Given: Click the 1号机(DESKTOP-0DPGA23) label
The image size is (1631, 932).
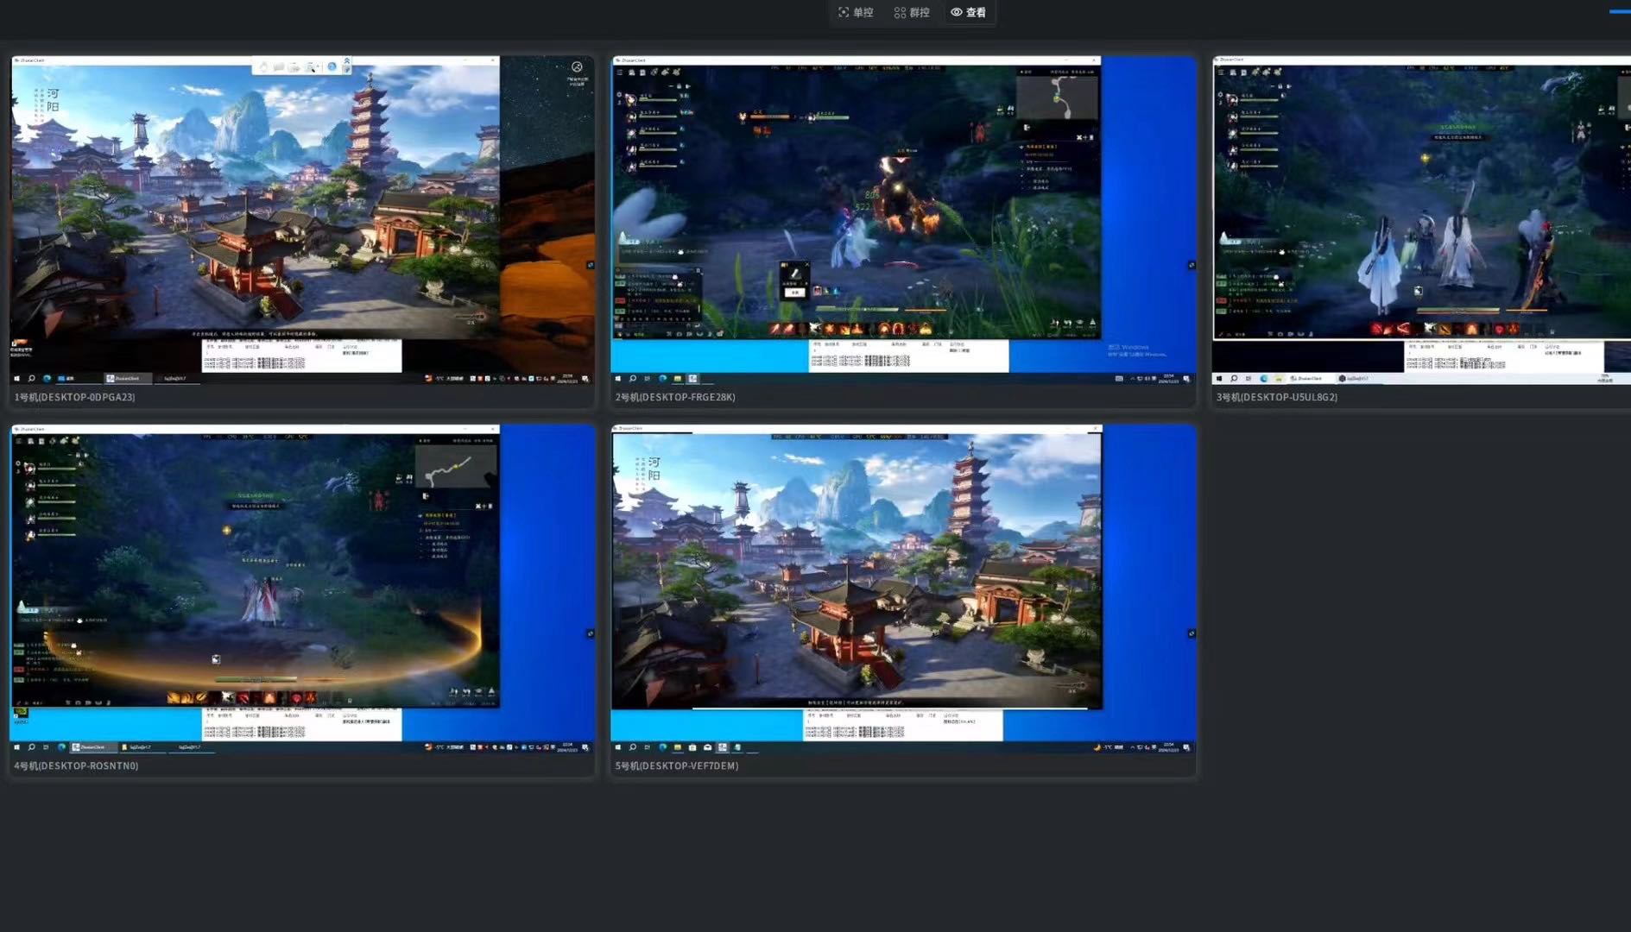Looking at the screenshot, I should 75,397.
